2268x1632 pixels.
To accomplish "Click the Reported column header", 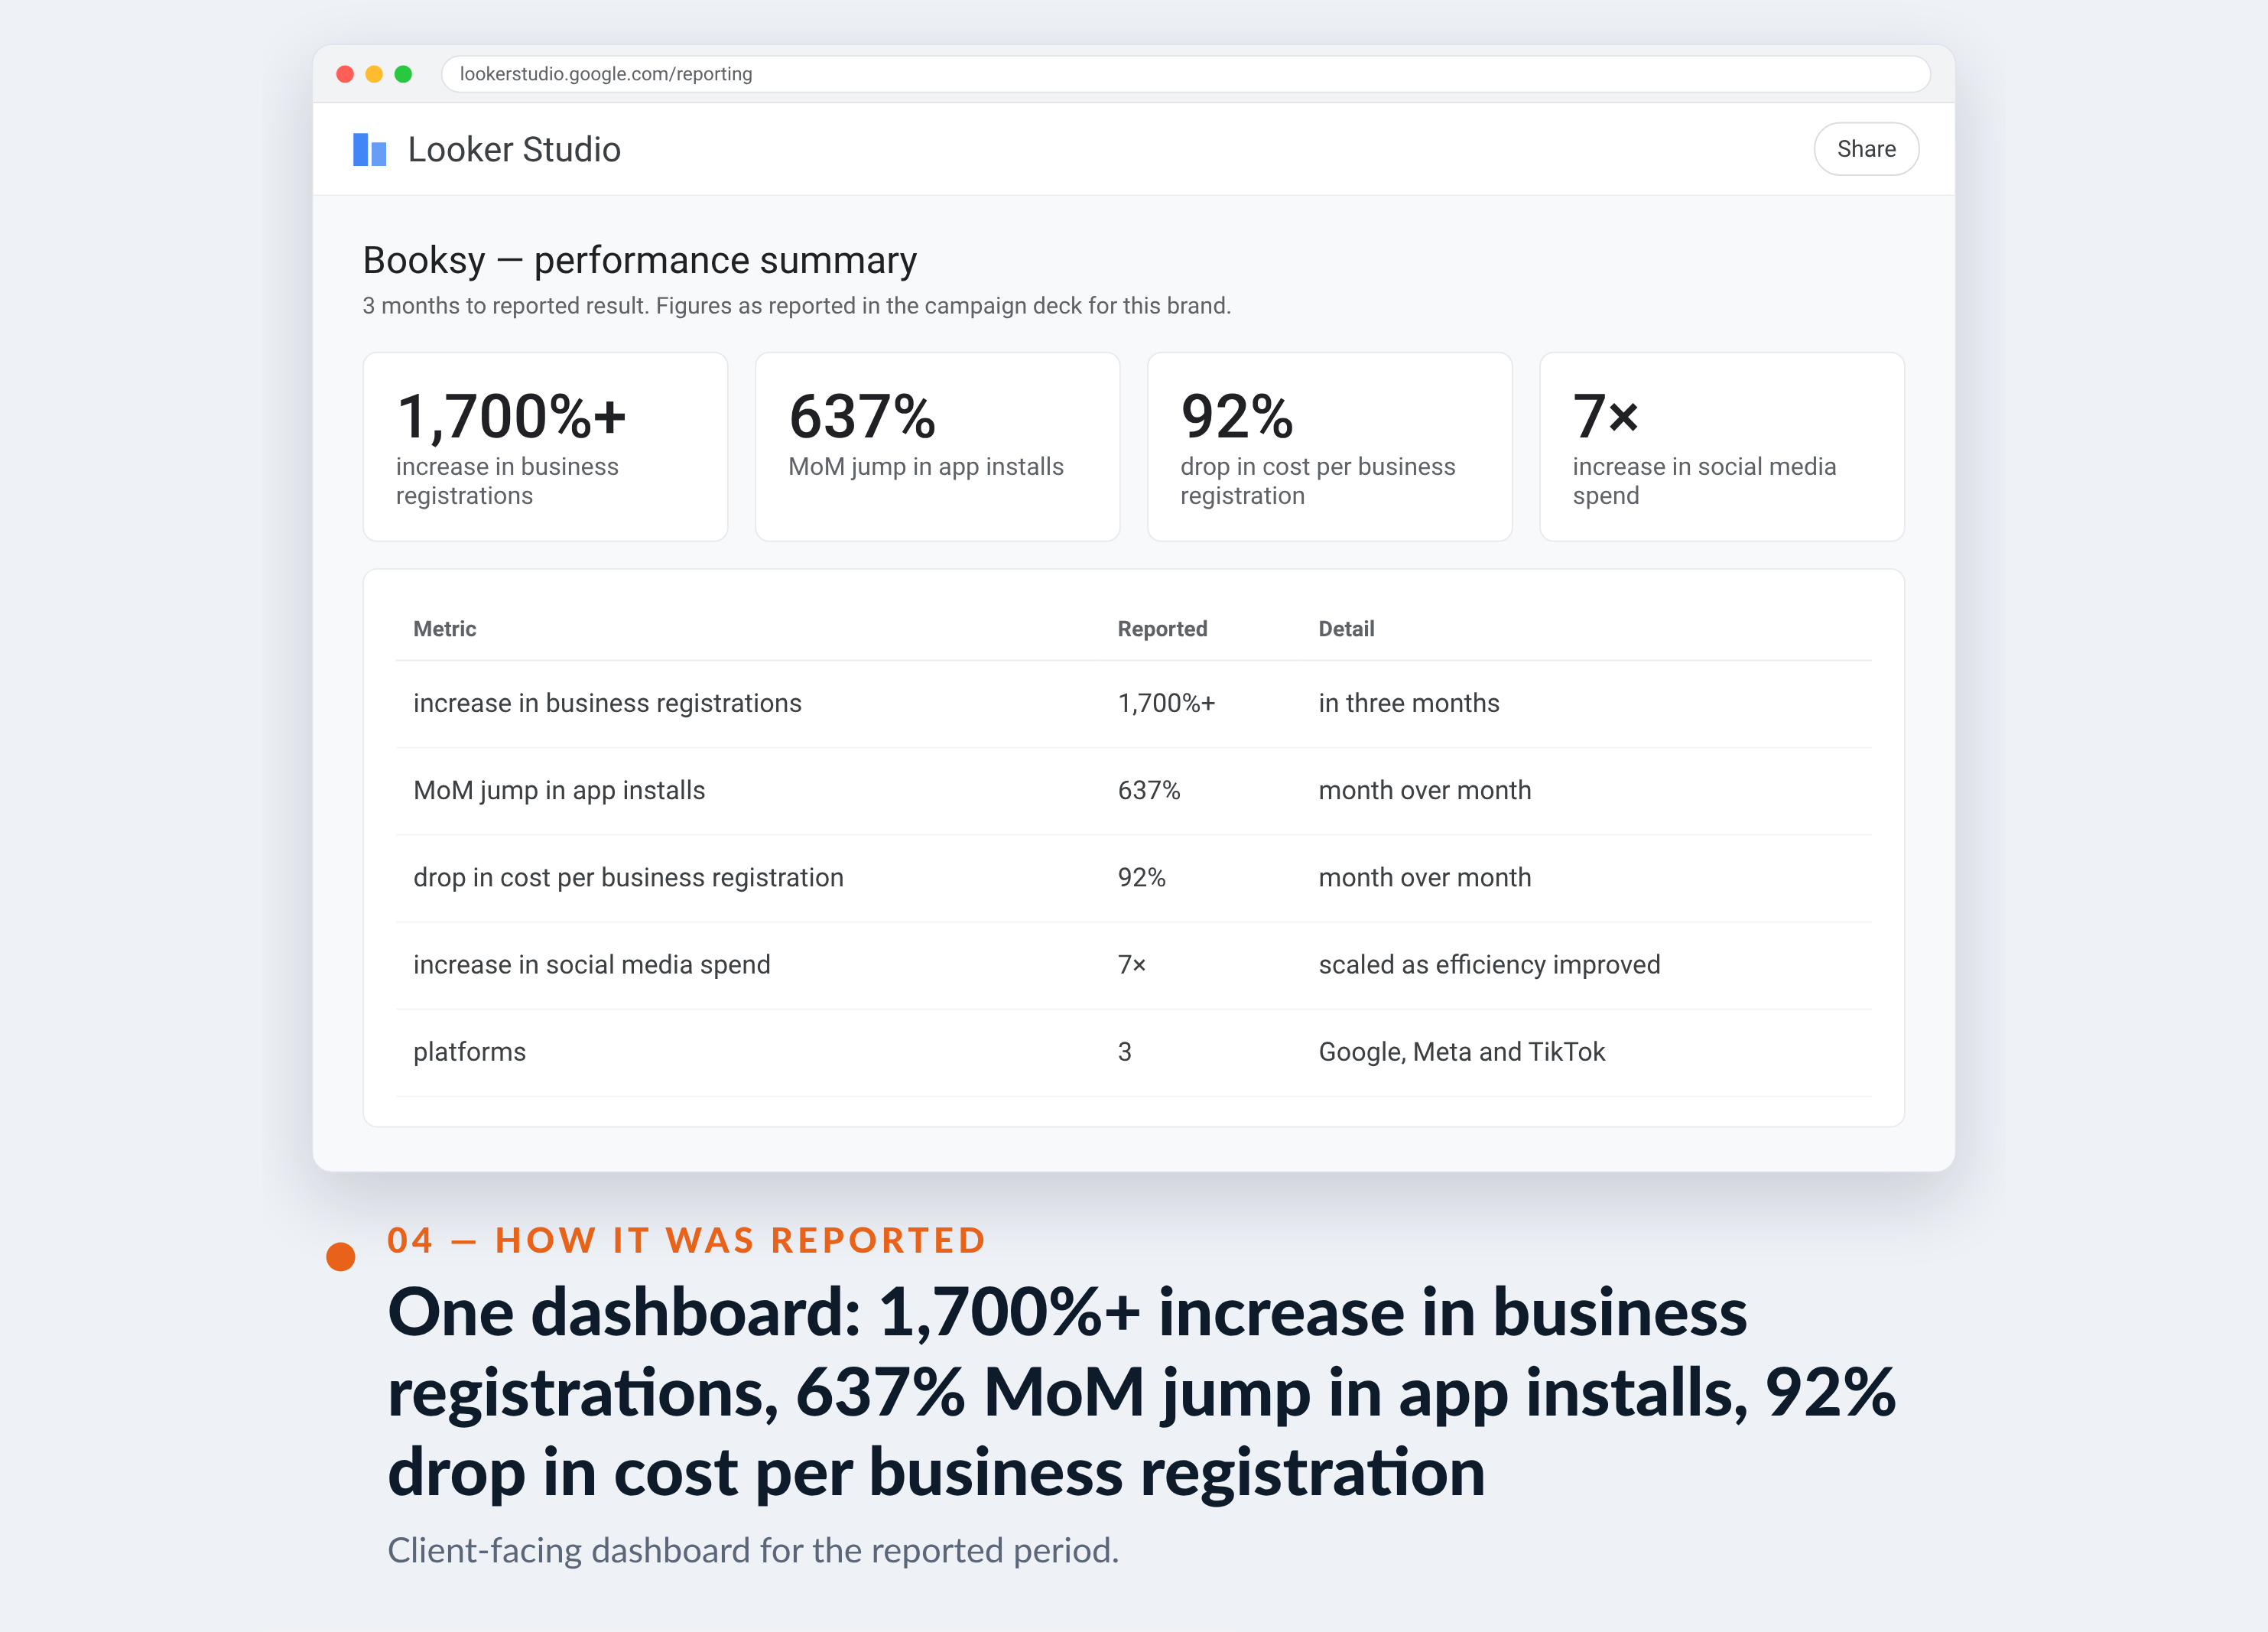I will pos(1162,629).
